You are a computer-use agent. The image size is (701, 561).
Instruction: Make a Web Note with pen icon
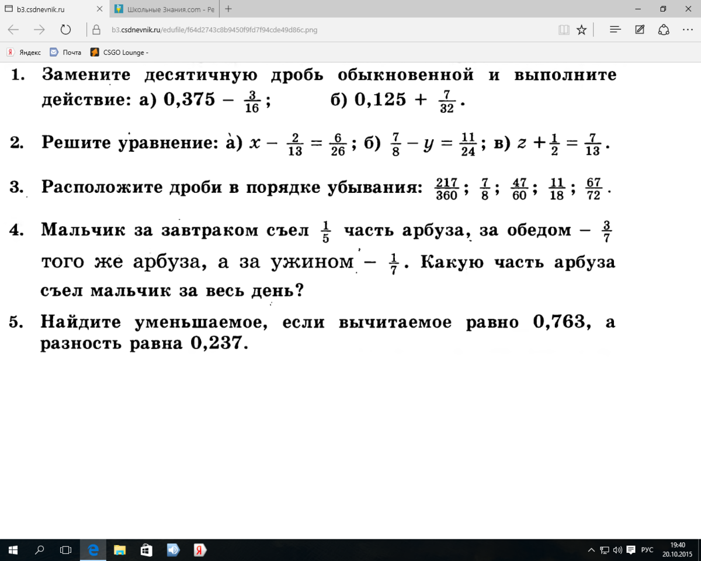click(x=640, y=30)
